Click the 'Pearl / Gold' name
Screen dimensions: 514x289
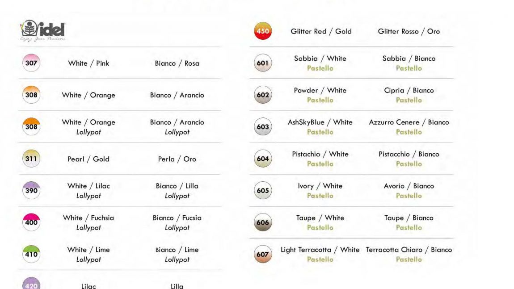click(x=88, y=159)
